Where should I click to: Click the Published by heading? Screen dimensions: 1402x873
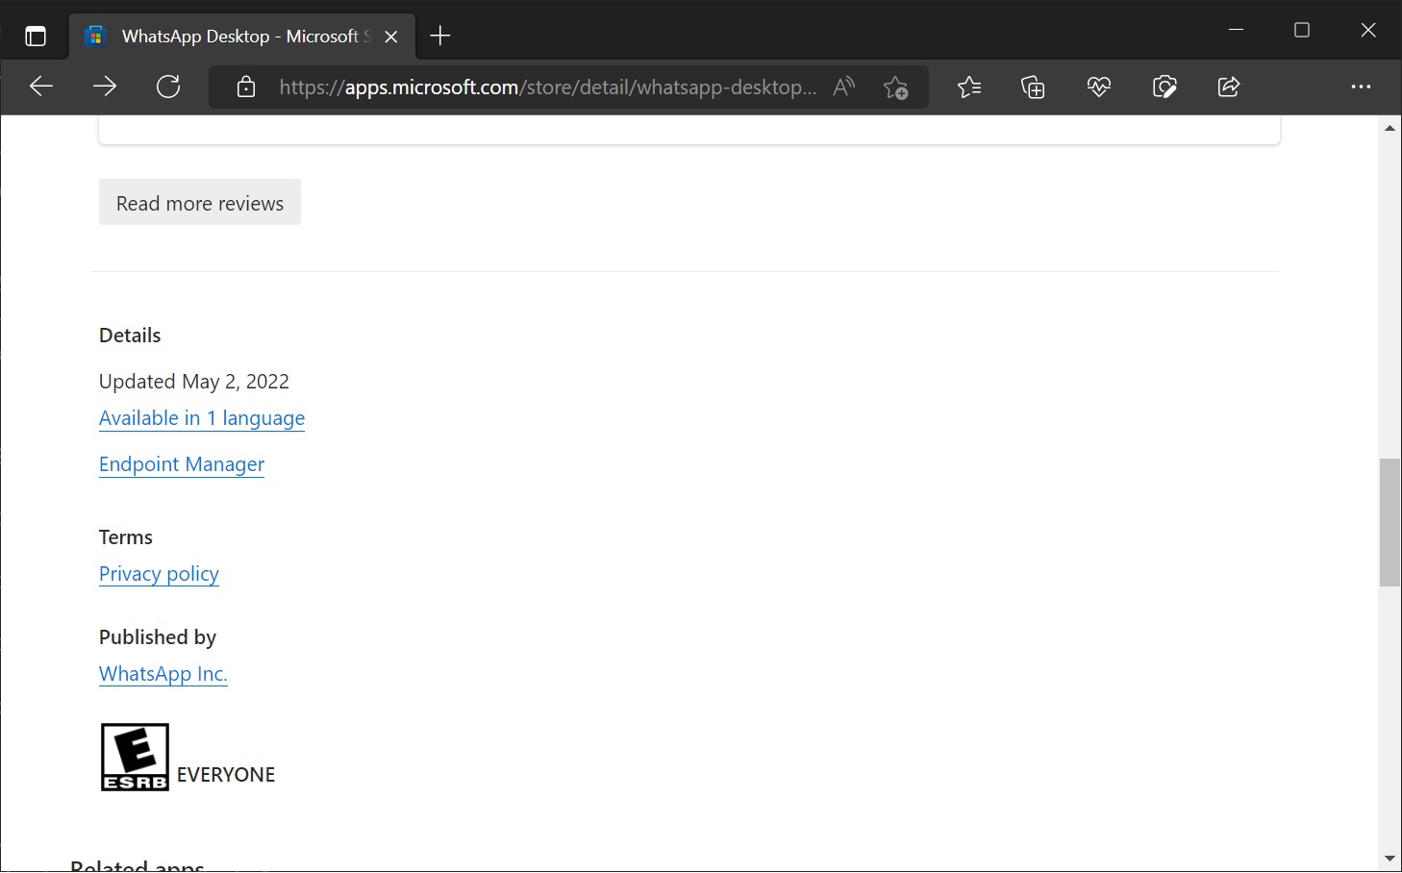pos(158,637)
